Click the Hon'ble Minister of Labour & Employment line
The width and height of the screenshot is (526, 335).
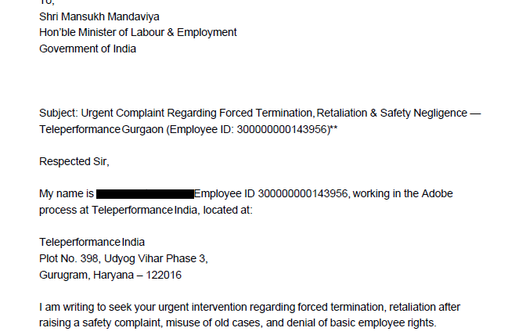click(x=138, y=32)
